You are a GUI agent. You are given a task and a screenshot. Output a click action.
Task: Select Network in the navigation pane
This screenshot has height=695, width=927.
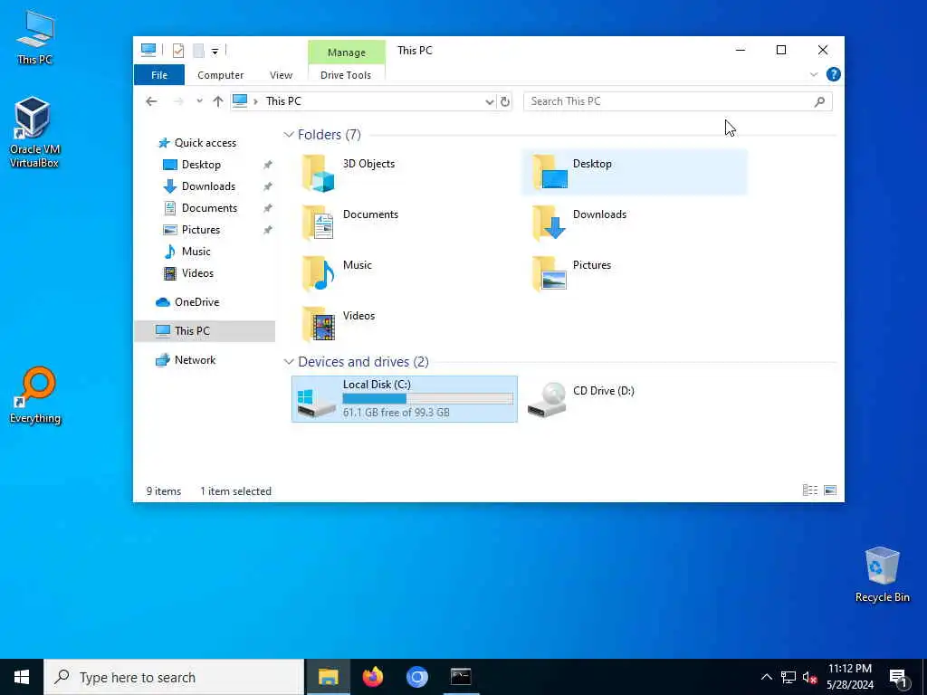(195, 360)
